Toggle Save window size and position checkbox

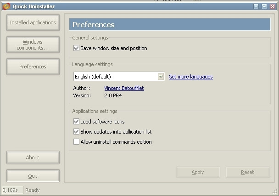click(76, 48)
